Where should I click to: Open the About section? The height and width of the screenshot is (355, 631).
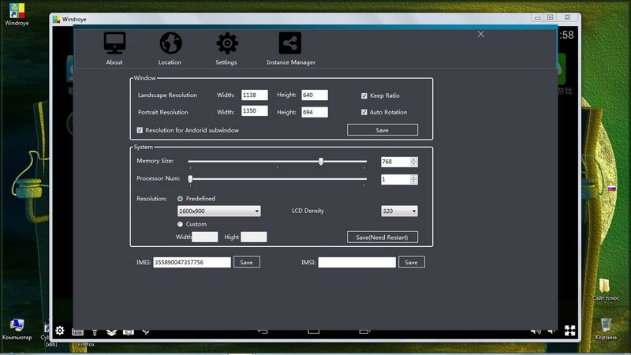coord(114,48)
